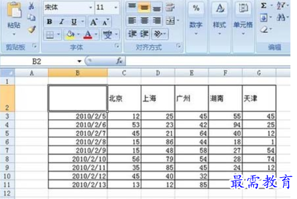Open fill color dropdown arrow

78,34
